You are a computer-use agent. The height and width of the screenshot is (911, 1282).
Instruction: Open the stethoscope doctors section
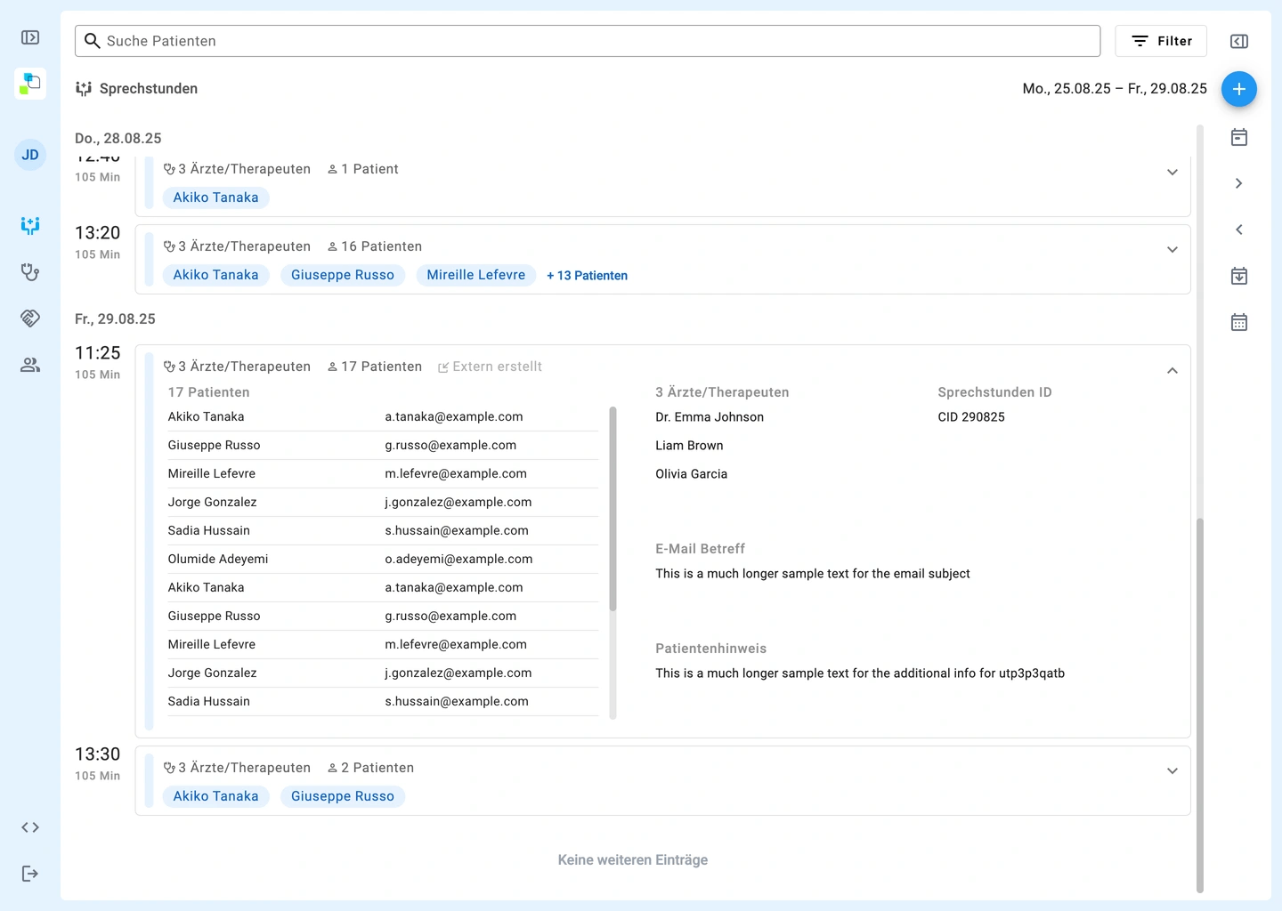(30, 272)
